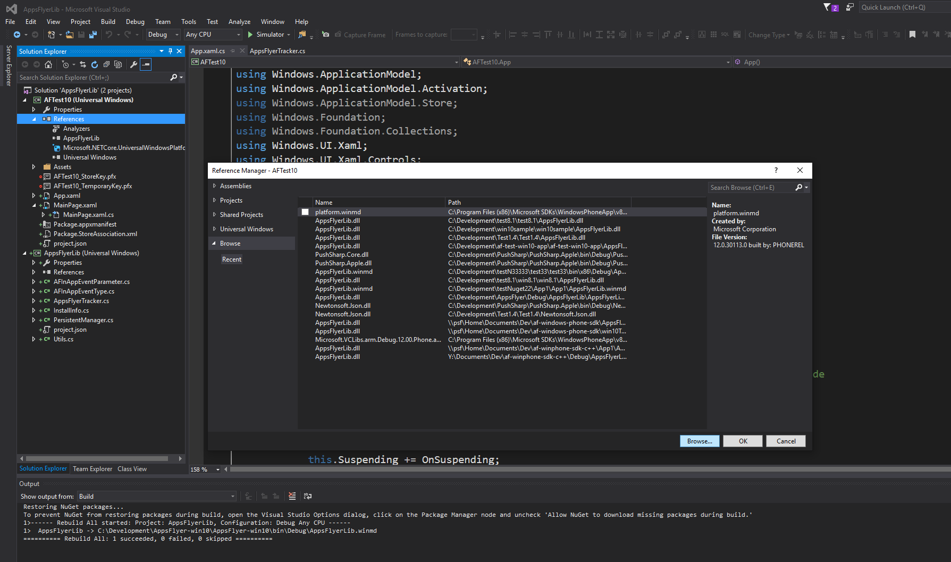
Task: Click the Navigate Backward toolbar icon
Action: (x=17, y=35)
